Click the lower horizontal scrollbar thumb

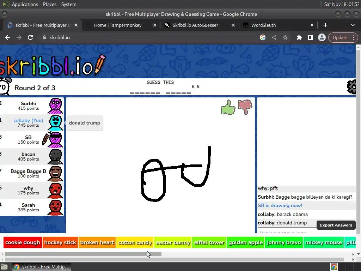[174, 260]
